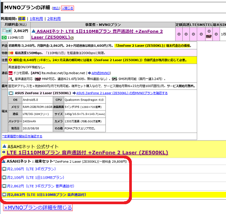Click ASAHIネット logo beside 端末セット heading
Screen dimensions: 226x214
[x=4, y=161]
